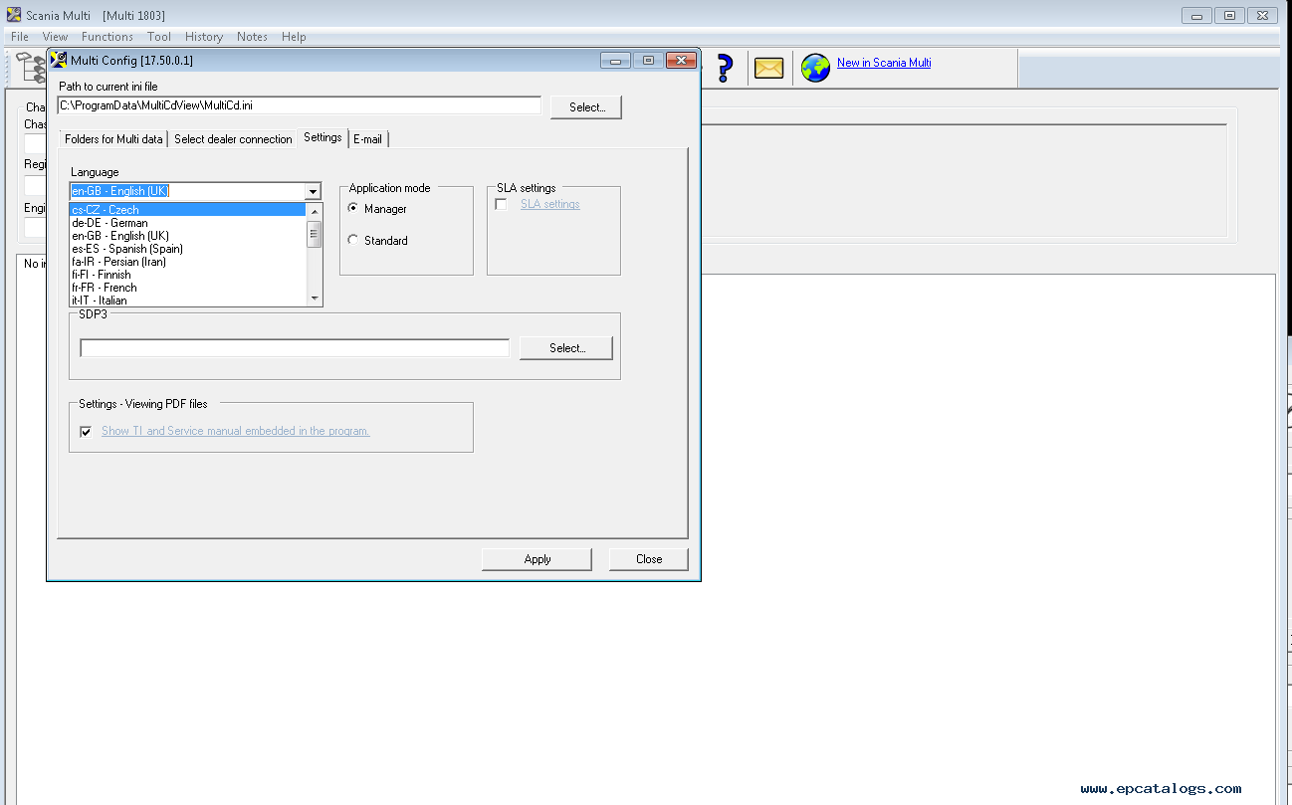This screenshot has width=1292, height=805.
Task: Choose it-IT - Italian from the list
Action: click(x=187, y=301)
